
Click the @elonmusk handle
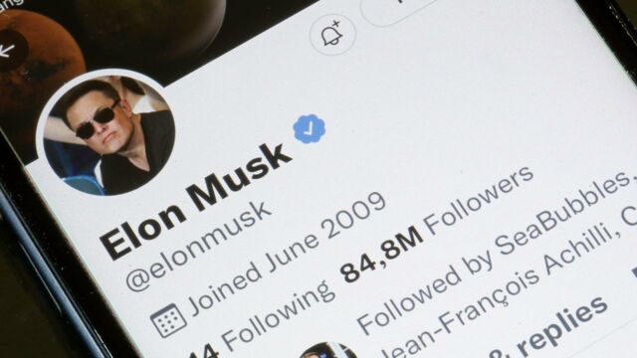click(198, 246)
